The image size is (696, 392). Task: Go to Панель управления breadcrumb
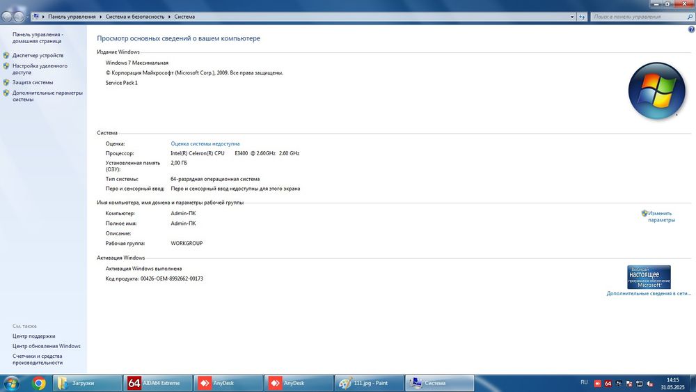72,17
